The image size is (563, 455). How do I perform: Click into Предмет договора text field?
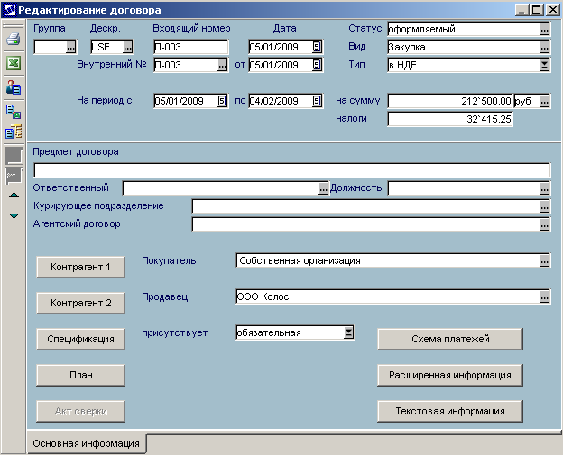coord(292,170)
